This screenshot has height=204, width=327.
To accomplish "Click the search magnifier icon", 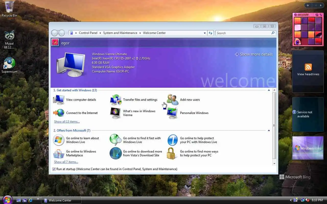I will [273, 33].
